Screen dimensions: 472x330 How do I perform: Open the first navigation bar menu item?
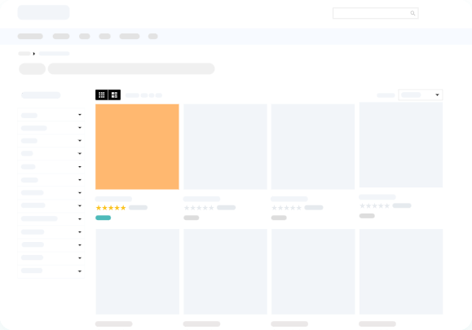[30, 37]
